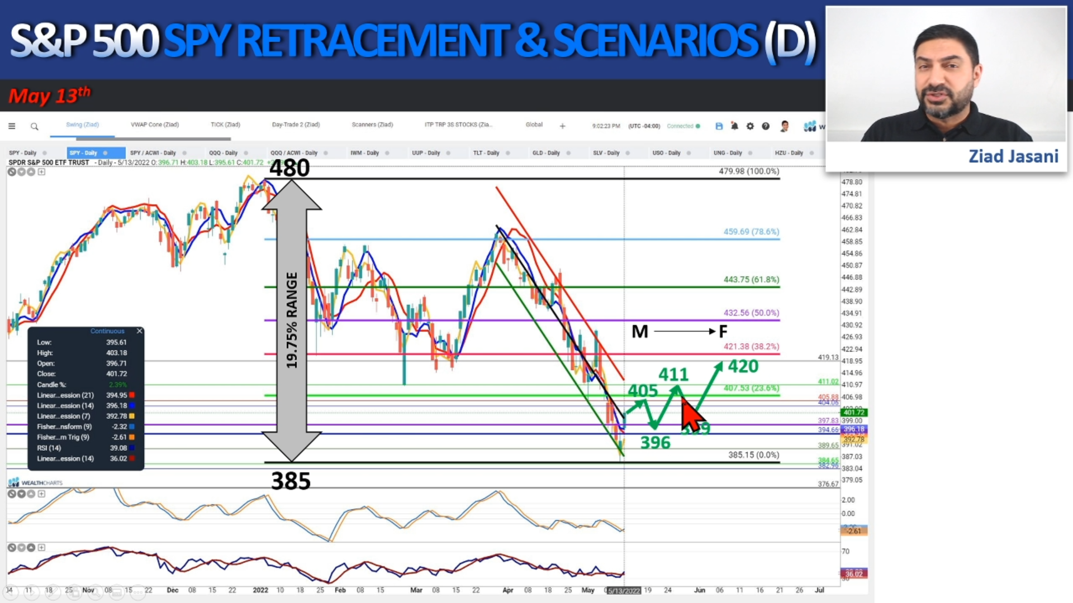Move the main price pane down
This screenshot has height=603, width=1073.
point(21,172)
